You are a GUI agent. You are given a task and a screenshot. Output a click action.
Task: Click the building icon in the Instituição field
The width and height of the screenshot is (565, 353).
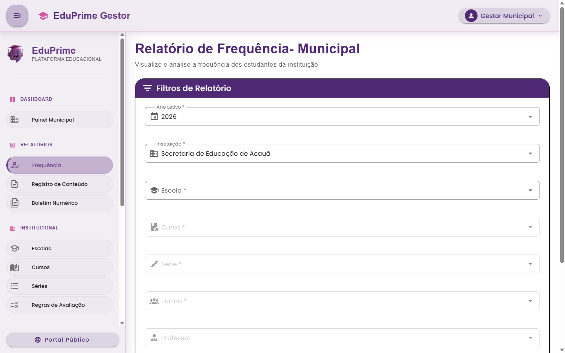154,153
